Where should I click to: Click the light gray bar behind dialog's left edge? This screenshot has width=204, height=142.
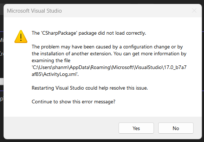1,82
